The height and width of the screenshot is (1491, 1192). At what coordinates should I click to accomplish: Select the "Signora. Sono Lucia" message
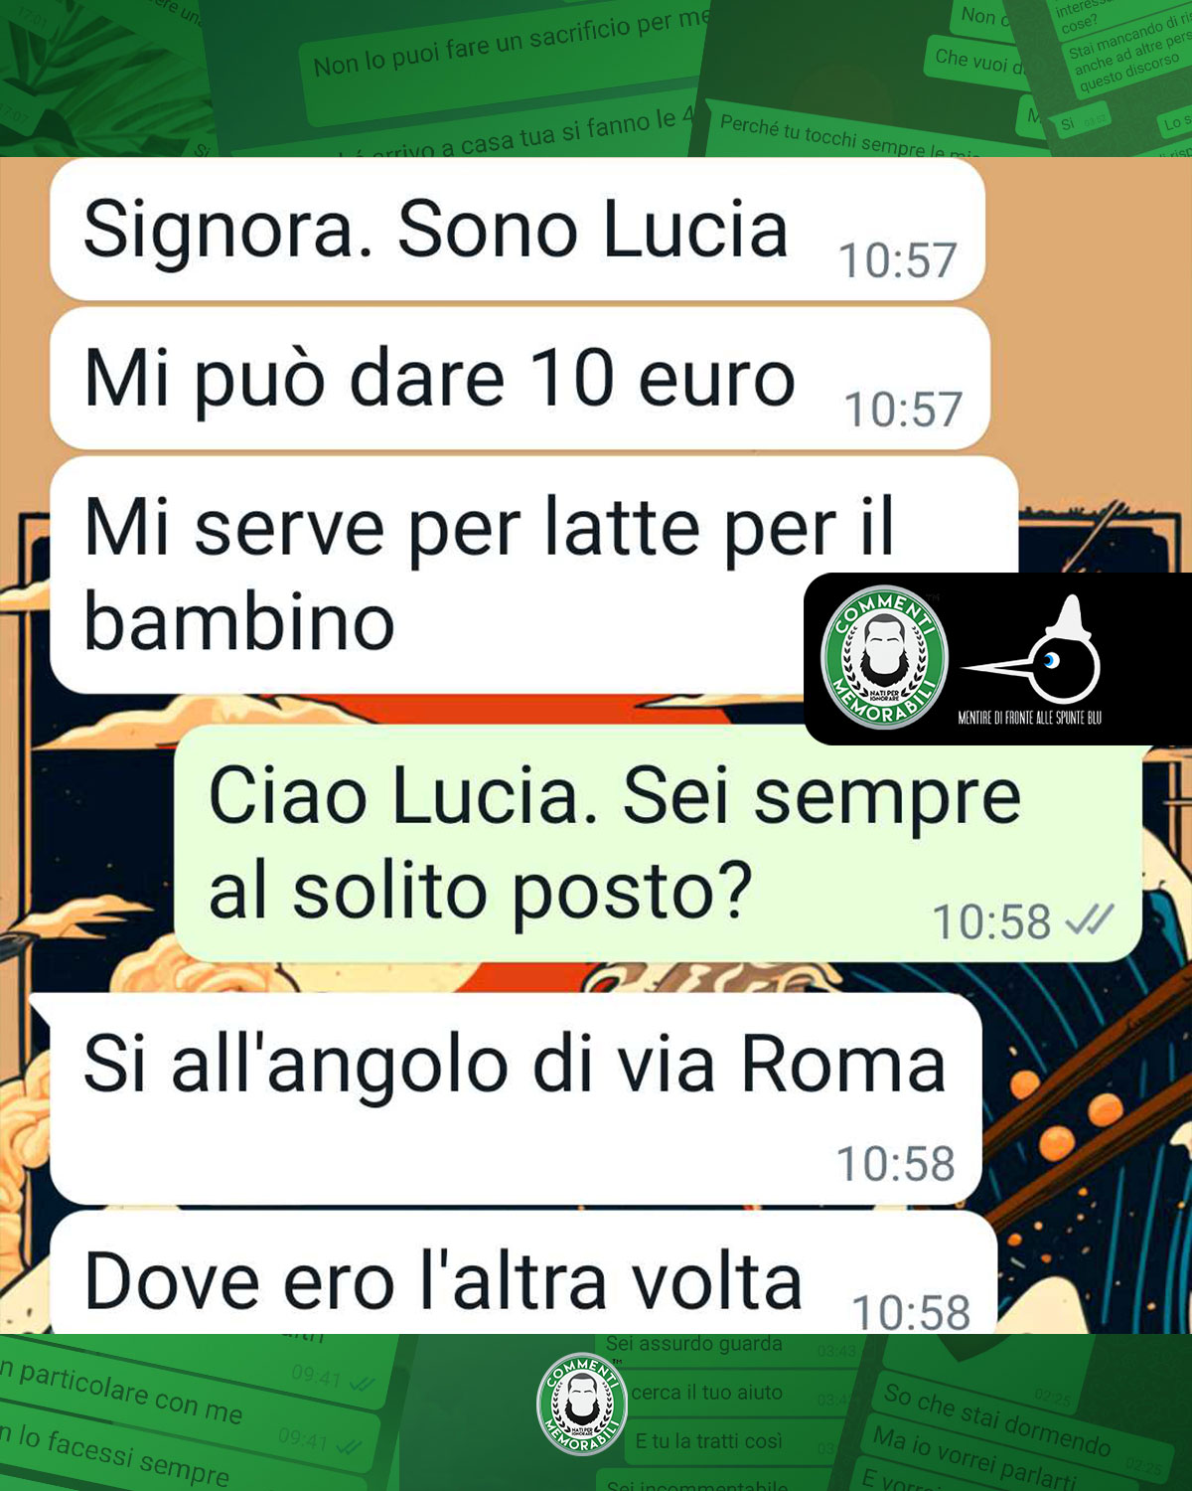point(518,230)
